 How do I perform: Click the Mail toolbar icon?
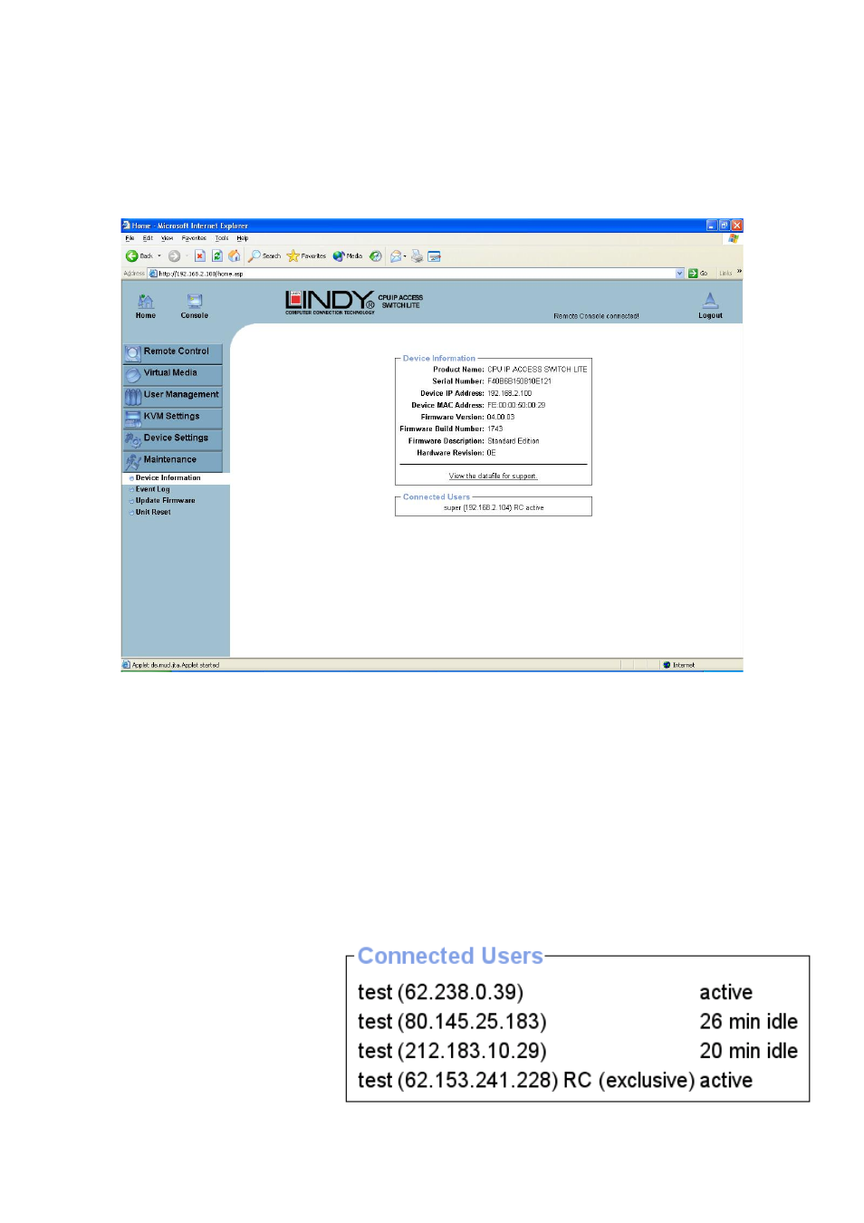tap(397, 256)
